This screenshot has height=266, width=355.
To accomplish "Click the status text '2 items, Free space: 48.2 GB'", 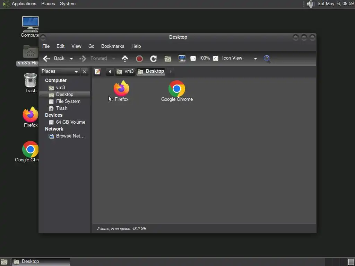I will [x=122, y=229].
